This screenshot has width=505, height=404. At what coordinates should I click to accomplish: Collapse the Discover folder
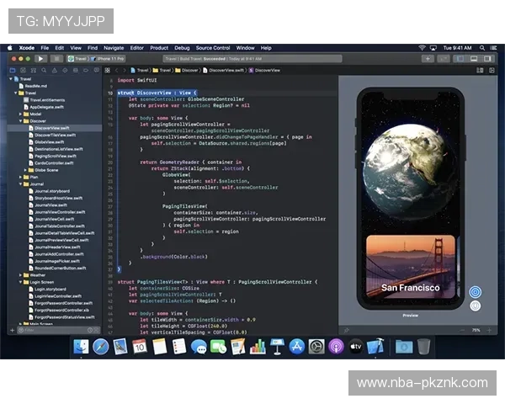21,120
